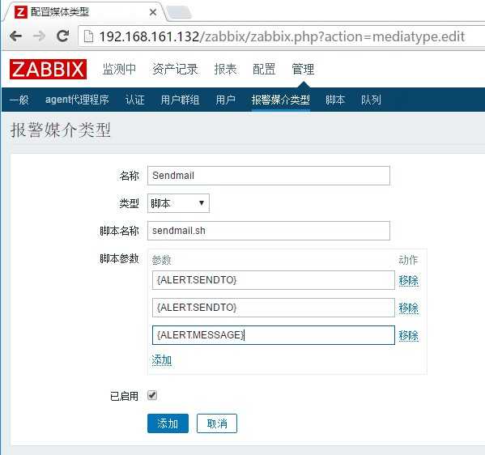Click the 动作 column header
Image resolution: width=485 pixels, height=455 pixels.
pos(408,260)
